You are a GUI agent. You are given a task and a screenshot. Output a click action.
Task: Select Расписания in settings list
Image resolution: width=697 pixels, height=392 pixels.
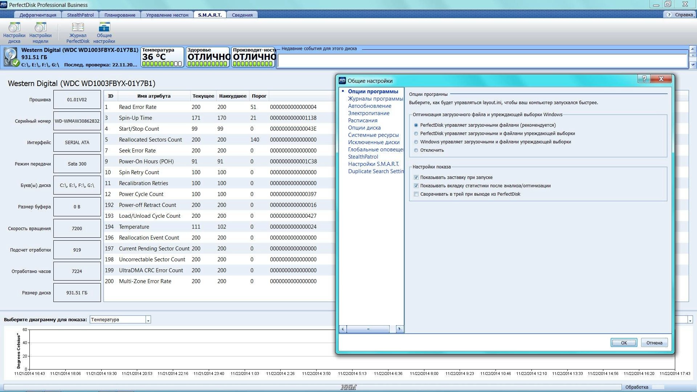click(x=363, y=121)
